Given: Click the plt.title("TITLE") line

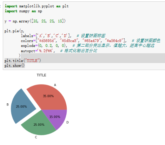Looking at the screenshot, I should [22, 61].
